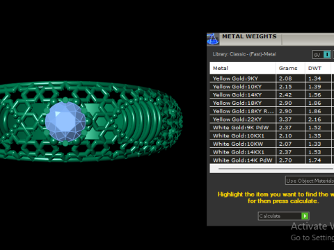This screenshot has width=334, height=250.
Task: Click the green Calculate arrow icon
Action: click(x=305, y=216)
